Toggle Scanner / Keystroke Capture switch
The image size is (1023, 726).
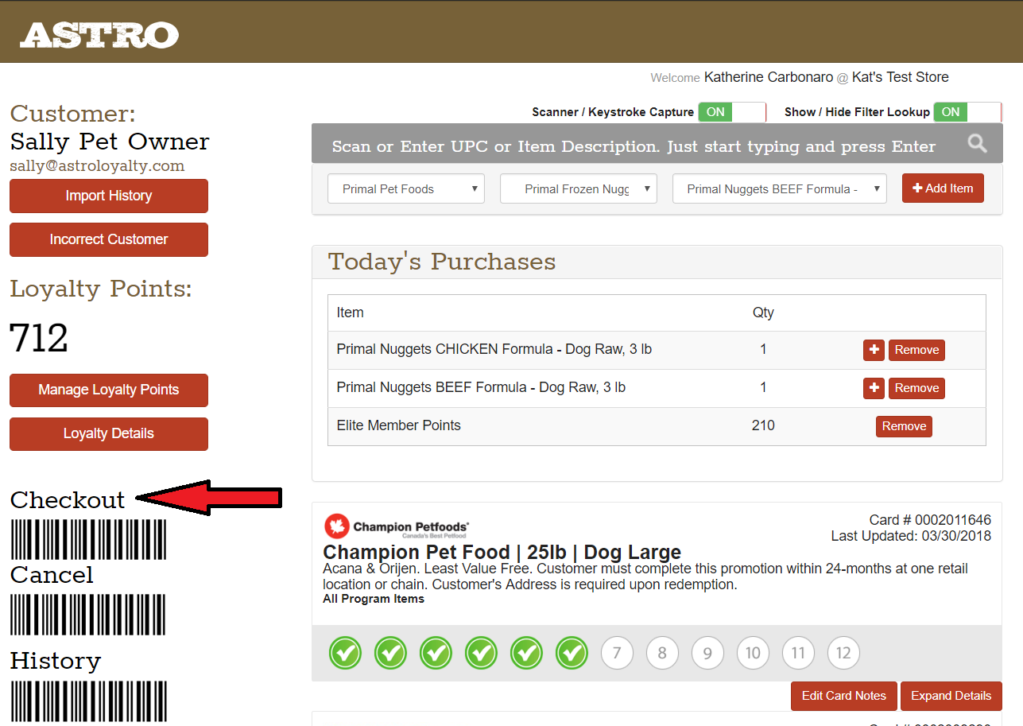tap(732, 112)
